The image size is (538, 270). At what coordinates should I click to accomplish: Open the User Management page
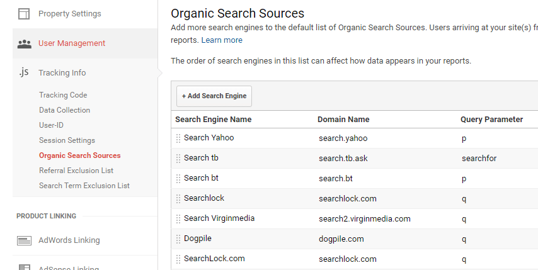pos(72,43)
